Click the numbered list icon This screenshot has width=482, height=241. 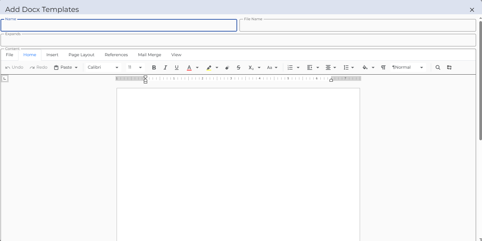point(290,67)
